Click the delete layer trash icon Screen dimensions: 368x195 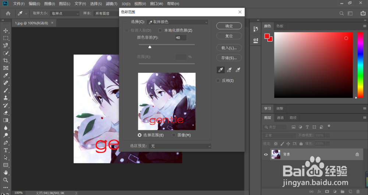click(358, 191)
